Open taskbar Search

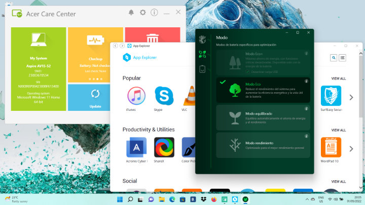point(130,199)
